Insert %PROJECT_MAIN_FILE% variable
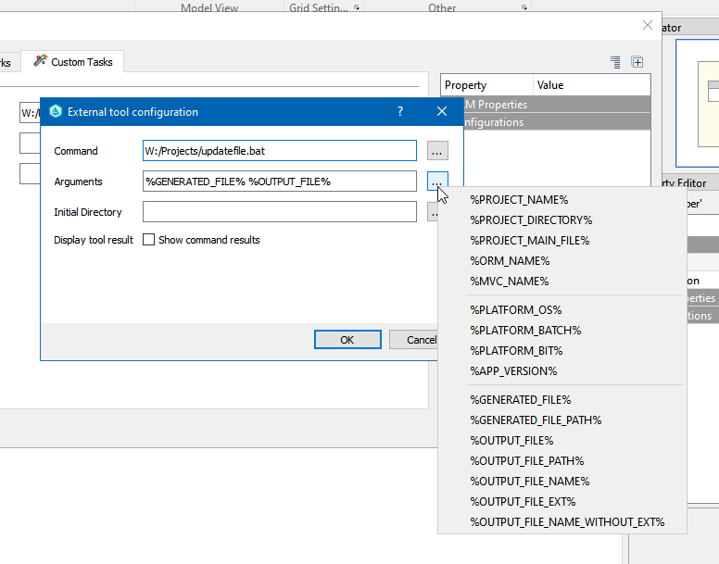This screenshot has height=564, width=719. pyautogui.click(x=562, y=241)
